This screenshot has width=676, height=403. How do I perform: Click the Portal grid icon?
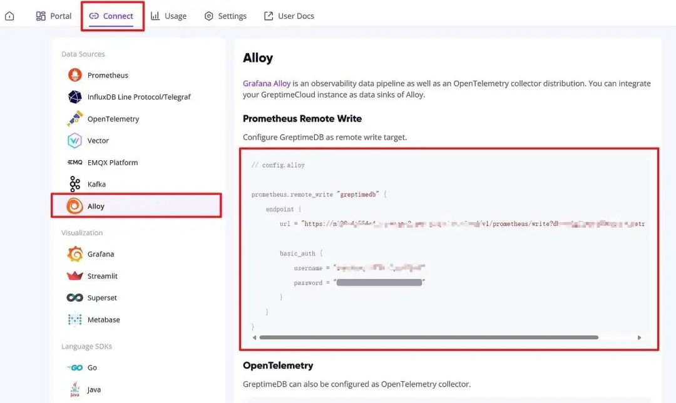(x=41, y=16)
